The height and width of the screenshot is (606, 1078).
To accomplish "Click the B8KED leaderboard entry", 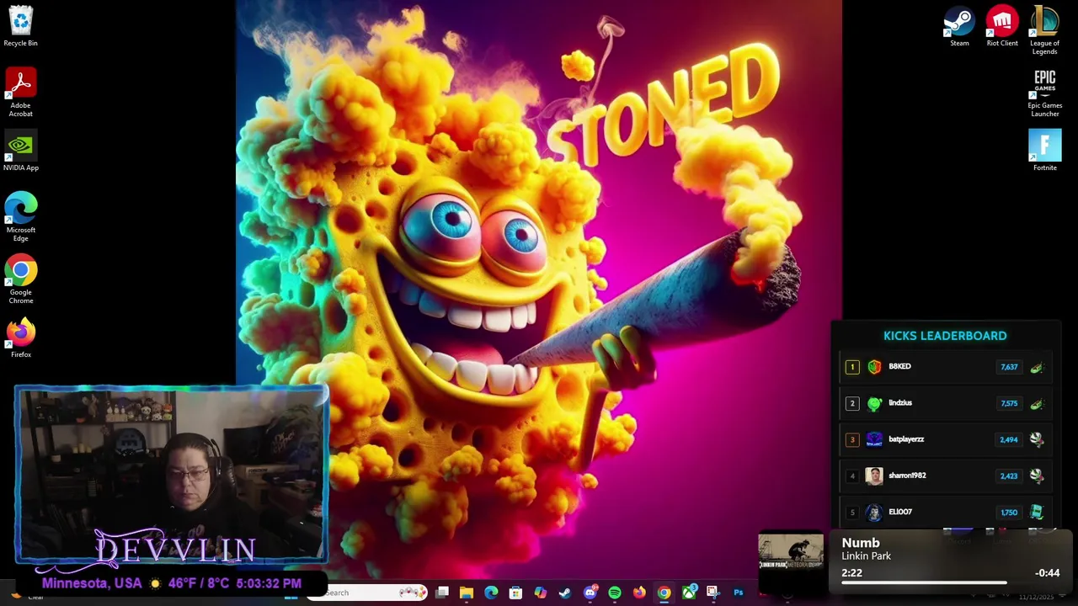I will pos(946,367).
